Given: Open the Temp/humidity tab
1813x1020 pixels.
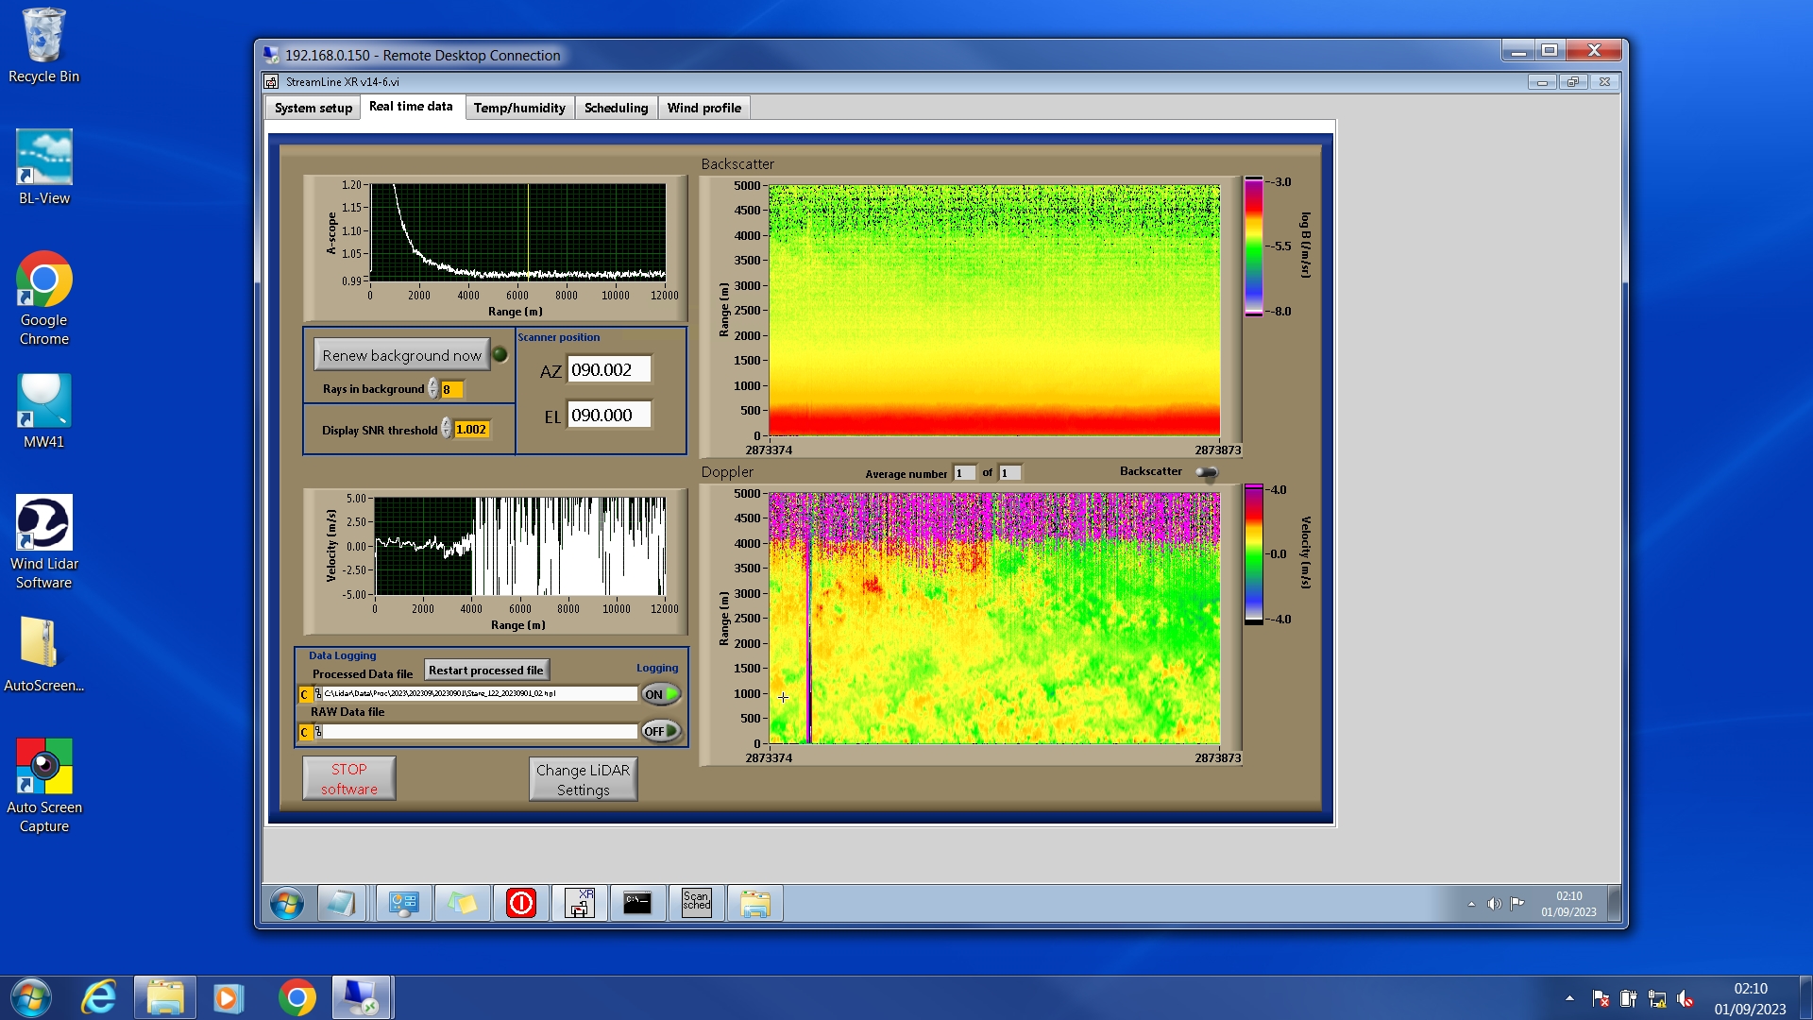Looking at the screenshot, I should [518, 108].
